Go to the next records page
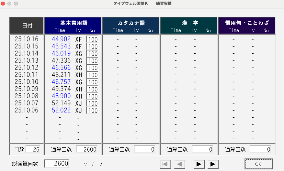Screen dimensions: 284x171 (x=199, y=164)
